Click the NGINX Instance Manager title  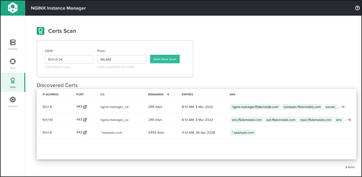[x=58, y=8]
